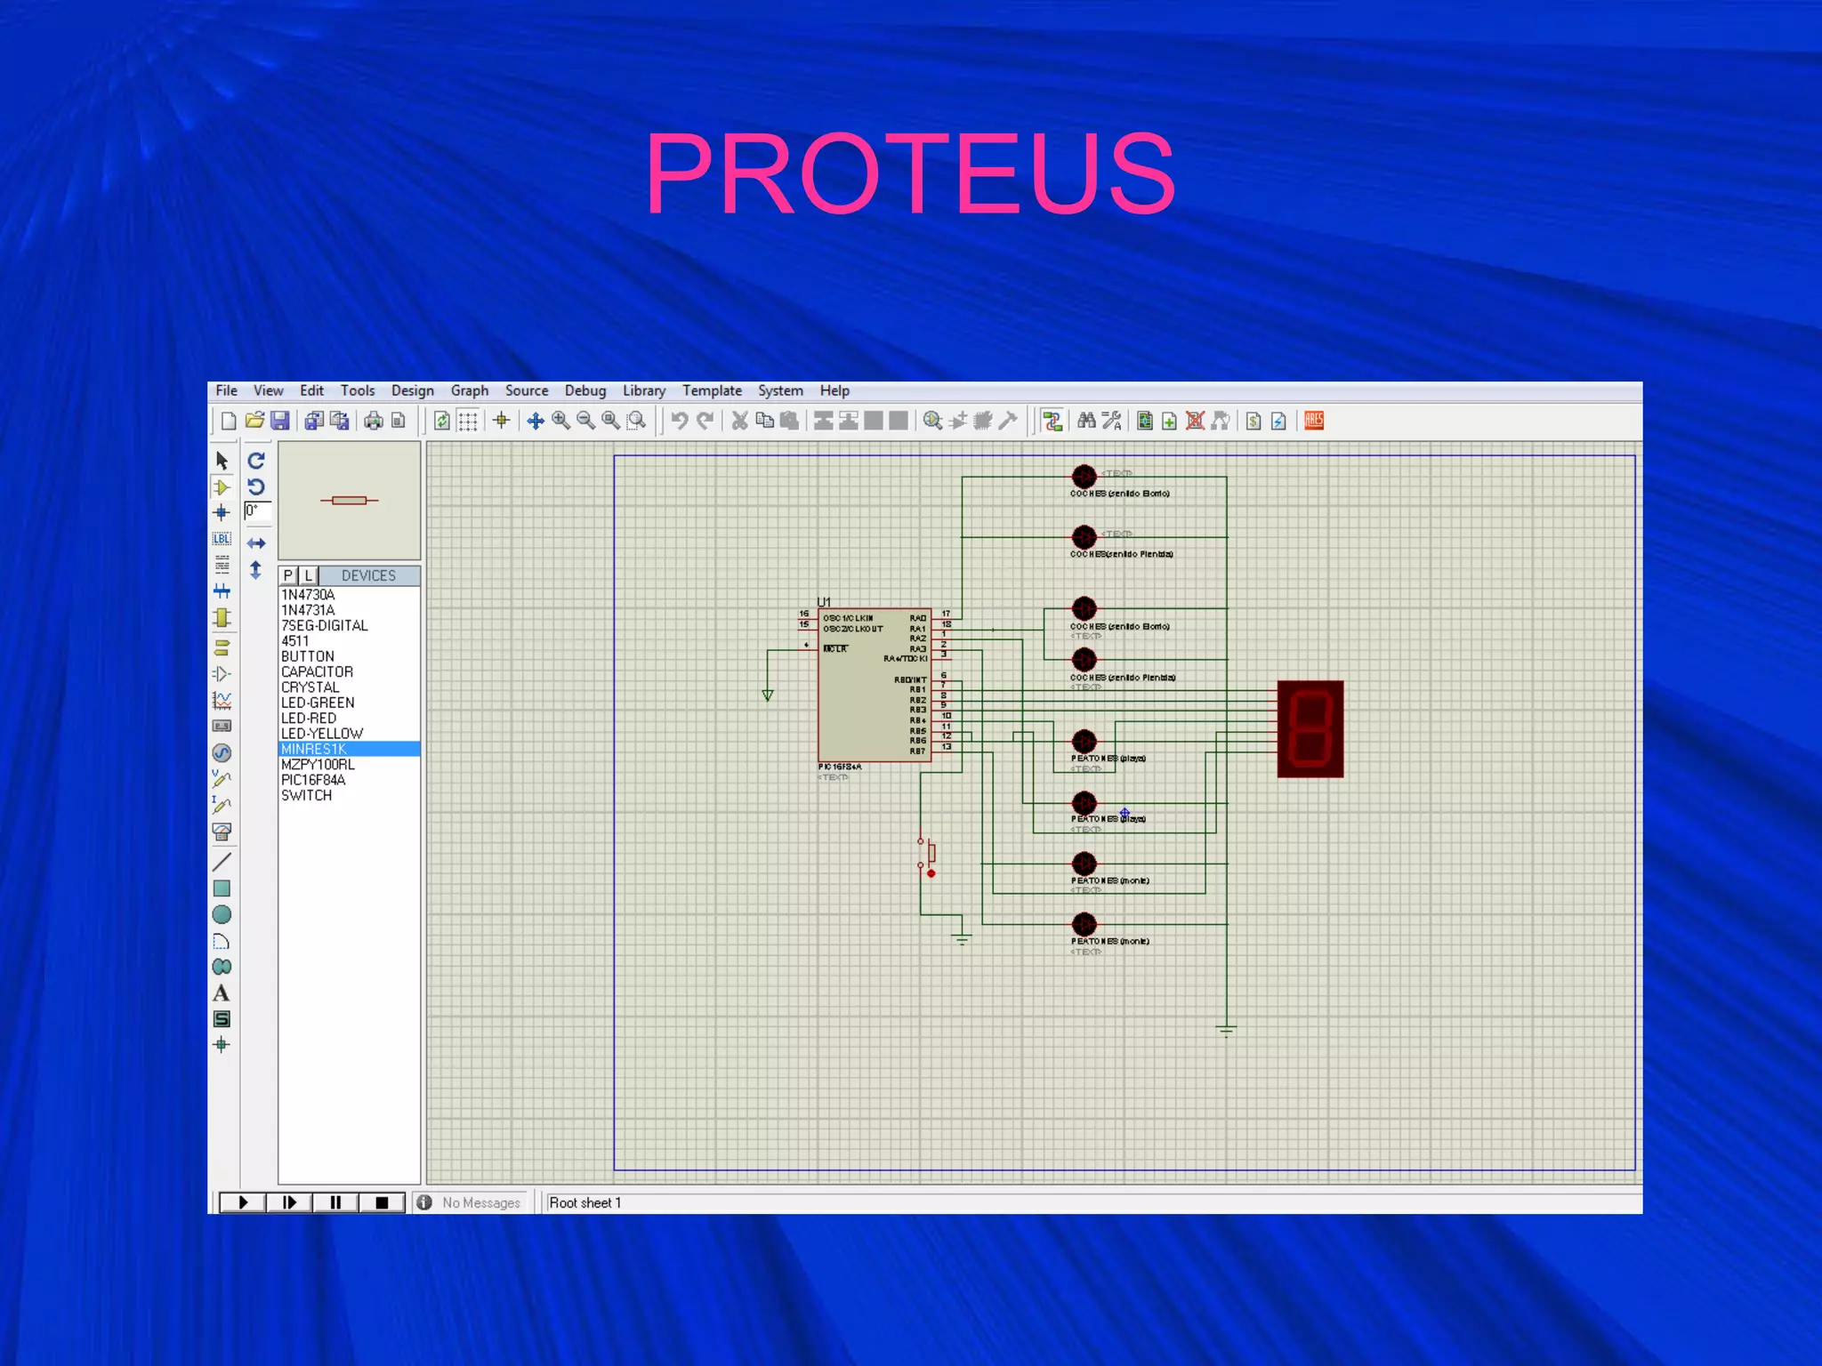Click the Pick from Library magnifier icon

click(x=932, y=421)
